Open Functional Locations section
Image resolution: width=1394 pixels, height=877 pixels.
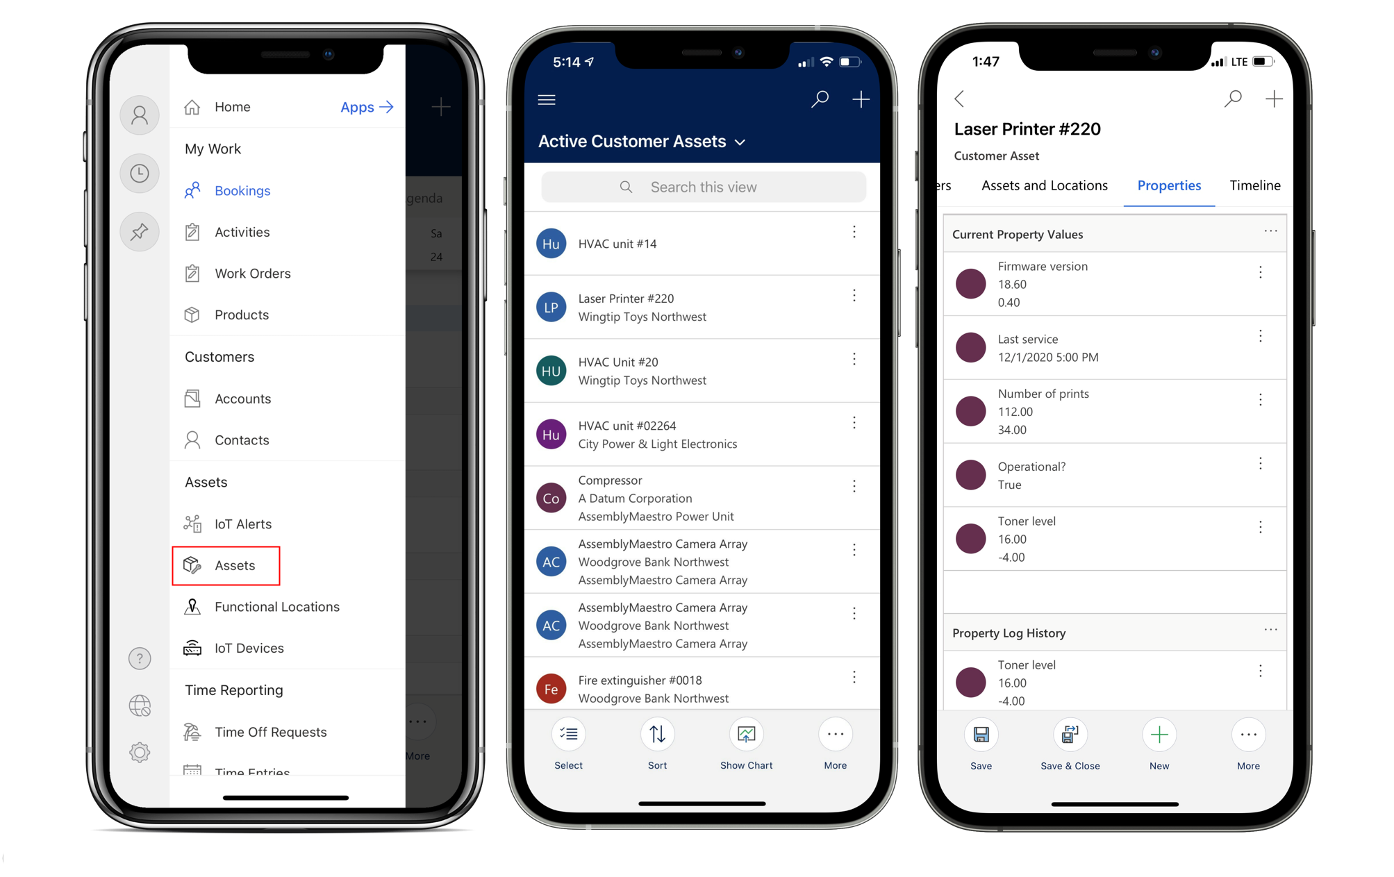(x=276, y=605)
